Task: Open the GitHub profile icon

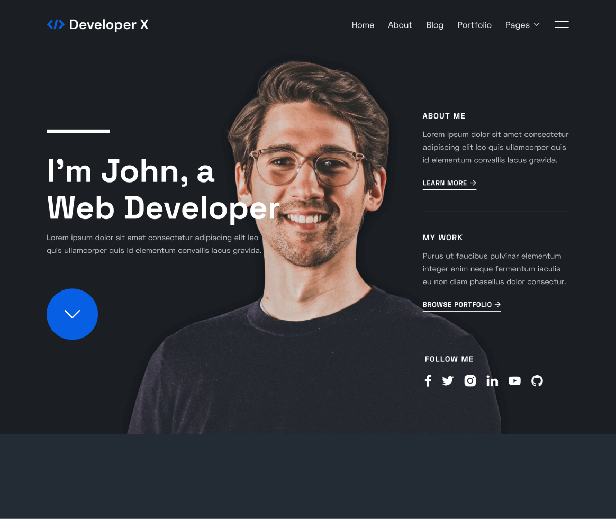Action: click(537, 380)
